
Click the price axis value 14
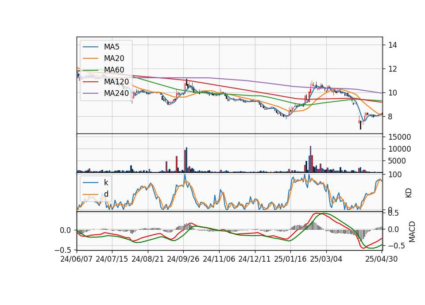pos(393,45)
